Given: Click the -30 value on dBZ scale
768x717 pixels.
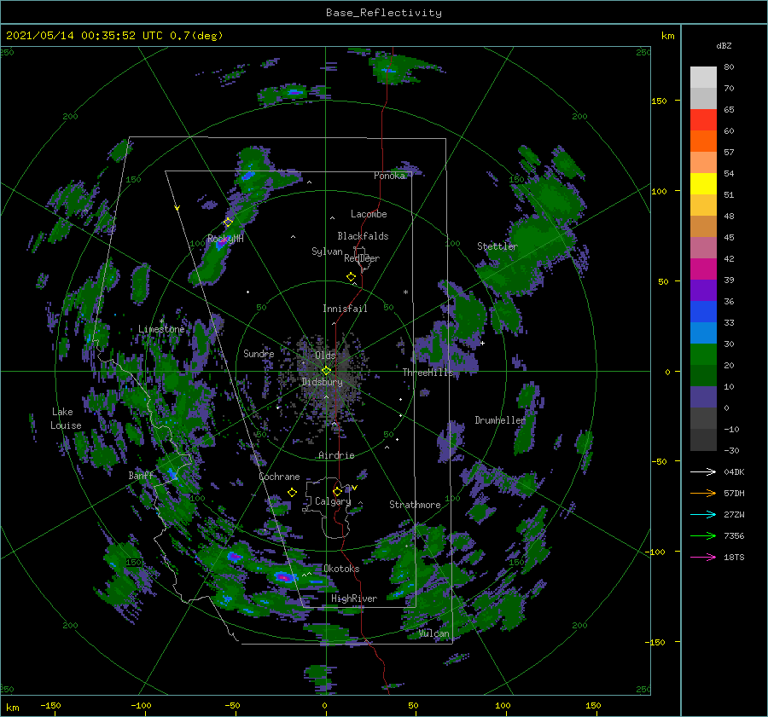Looking at the screenshot, I should pyautogui.click(x=731, y=450).
